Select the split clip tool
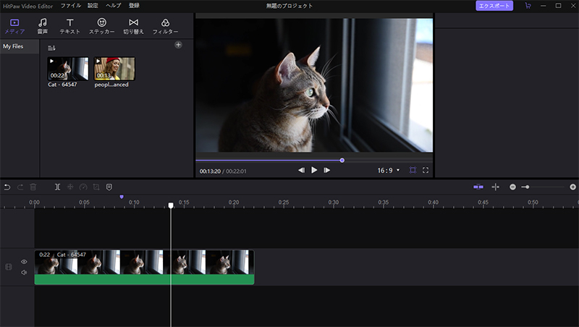This screenshot has height=327, width=579. pyautogui.click(x=57, y=187)
